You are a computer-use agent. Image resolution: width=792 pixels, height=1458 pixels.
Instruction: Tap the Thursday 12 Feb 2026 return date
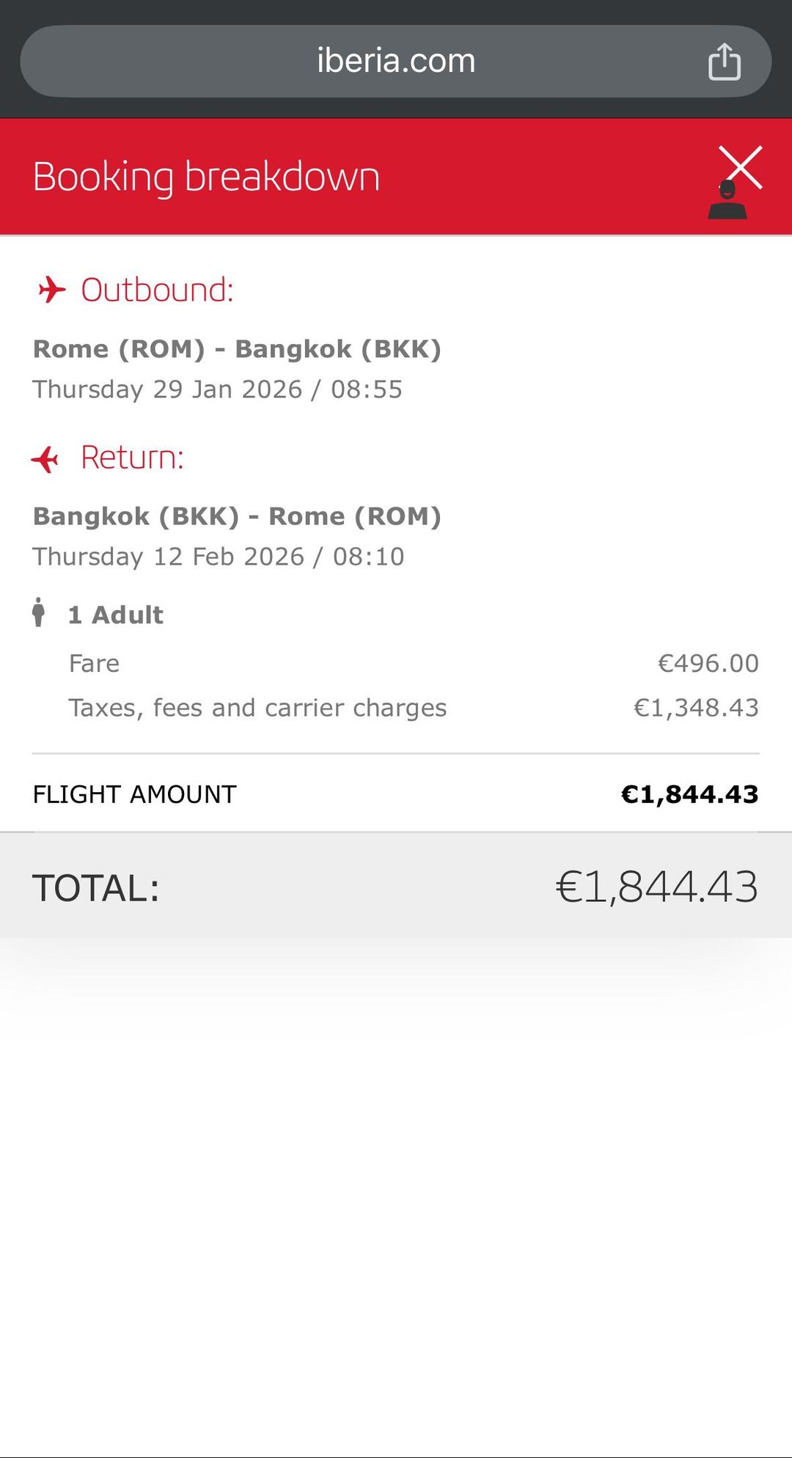[x=219, y=557]
